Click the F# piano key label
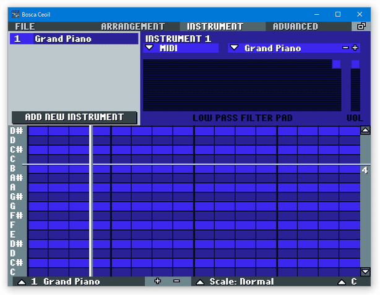Image resolution: width=380 pixels, height=295 pixels. coord(17,215)
